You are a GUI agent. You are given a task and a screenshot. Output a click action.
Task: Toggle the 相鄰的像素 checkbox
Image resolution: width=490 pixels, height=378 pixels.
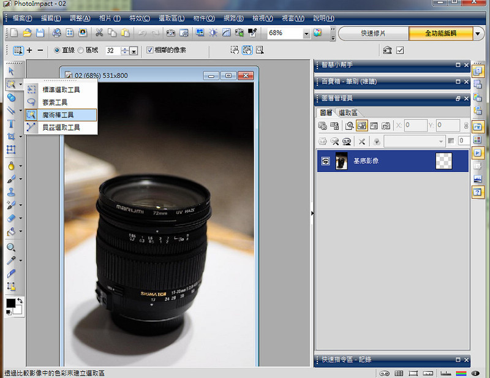click(150, 50)
